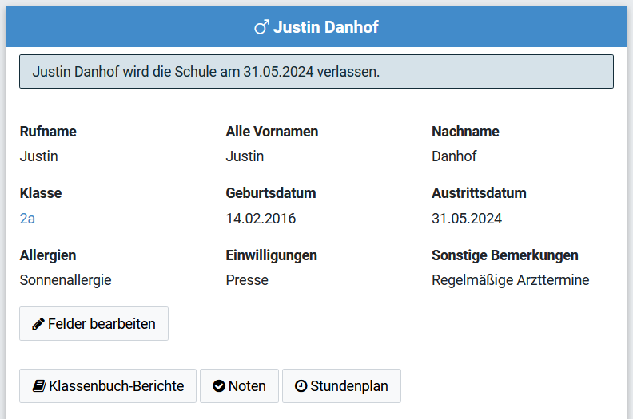The width and height of the screenshot is (633, 419).
Task: Click the school leaving notice banner
Action: point(316,71)
